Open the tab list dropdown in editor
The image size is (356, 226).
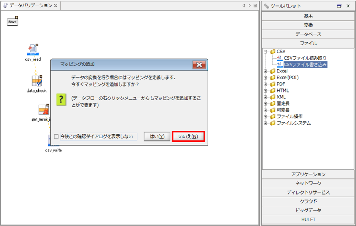point(255,6)
